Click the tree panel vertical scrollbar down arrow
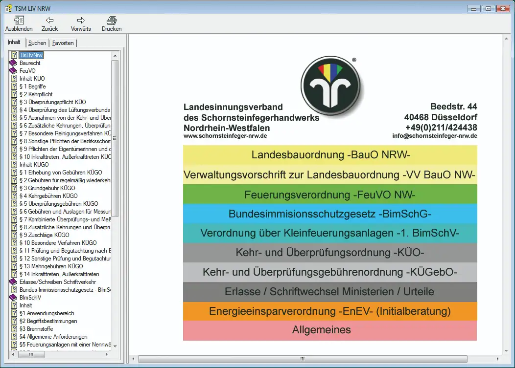This screenshot has width=515, height=368. [116, 346]
